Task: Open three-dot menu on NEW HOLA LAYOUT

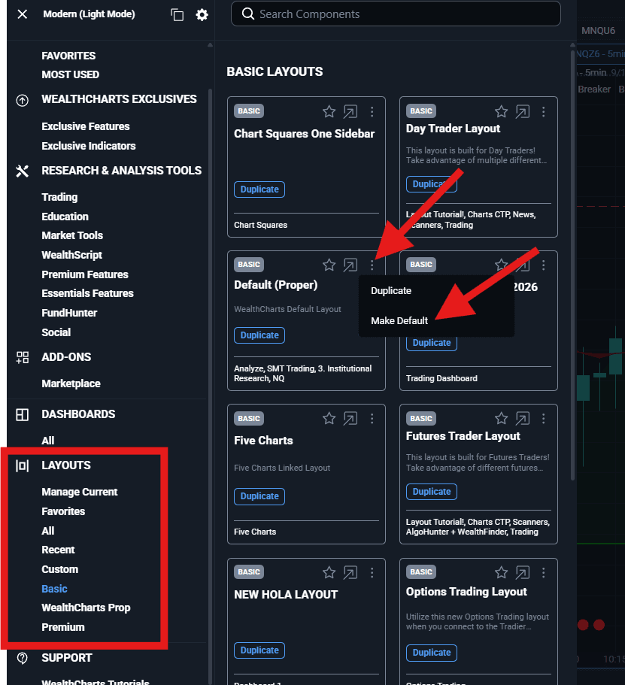Action: [372, 572]
